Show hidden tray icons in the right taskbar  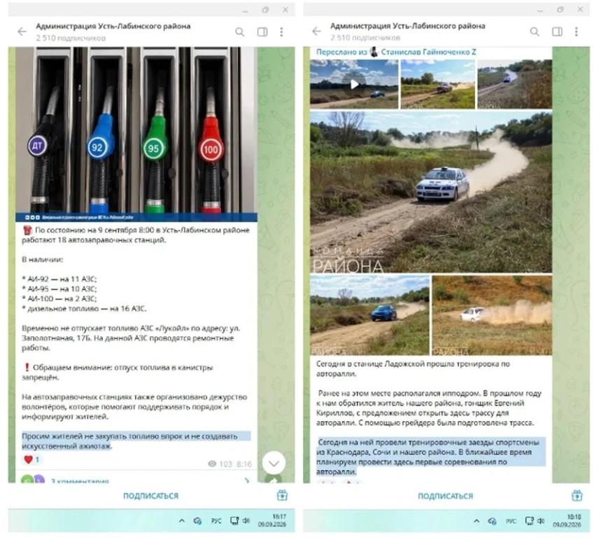[476, 521]
